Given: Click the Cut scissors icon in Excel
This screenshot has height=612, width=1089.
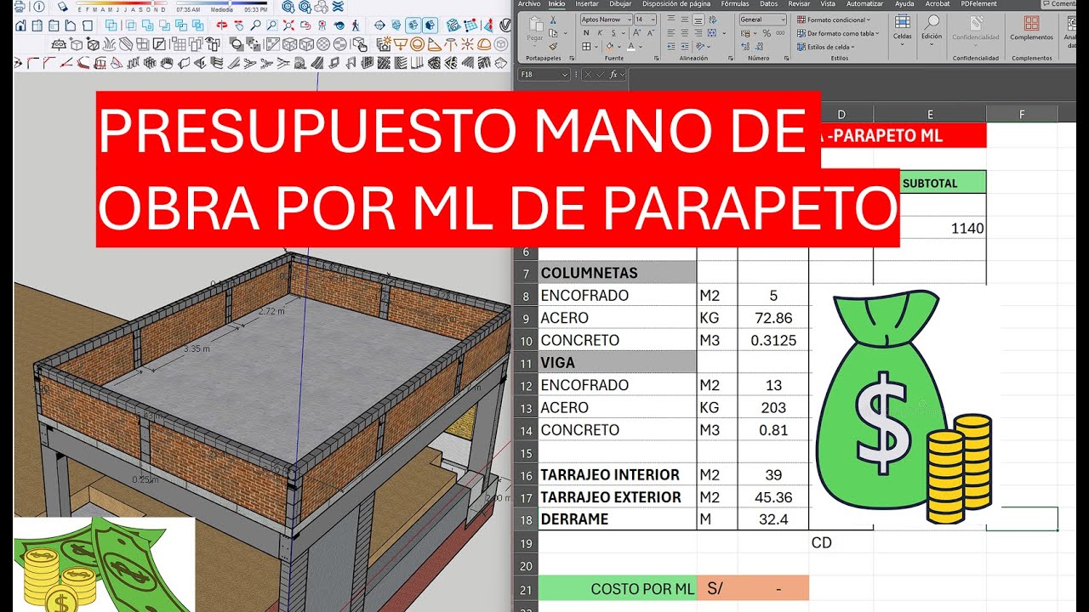Looking at the screenshot, I should (x=553, y=20).
